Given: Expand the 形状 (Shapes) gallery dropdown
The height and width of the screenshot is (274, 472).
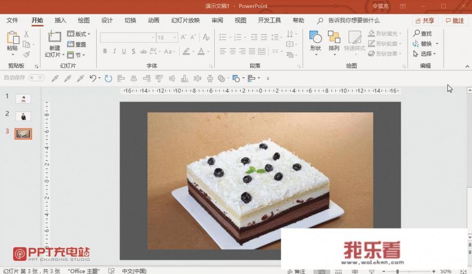Looking at the screenshot, I should [x=315, y=44].
